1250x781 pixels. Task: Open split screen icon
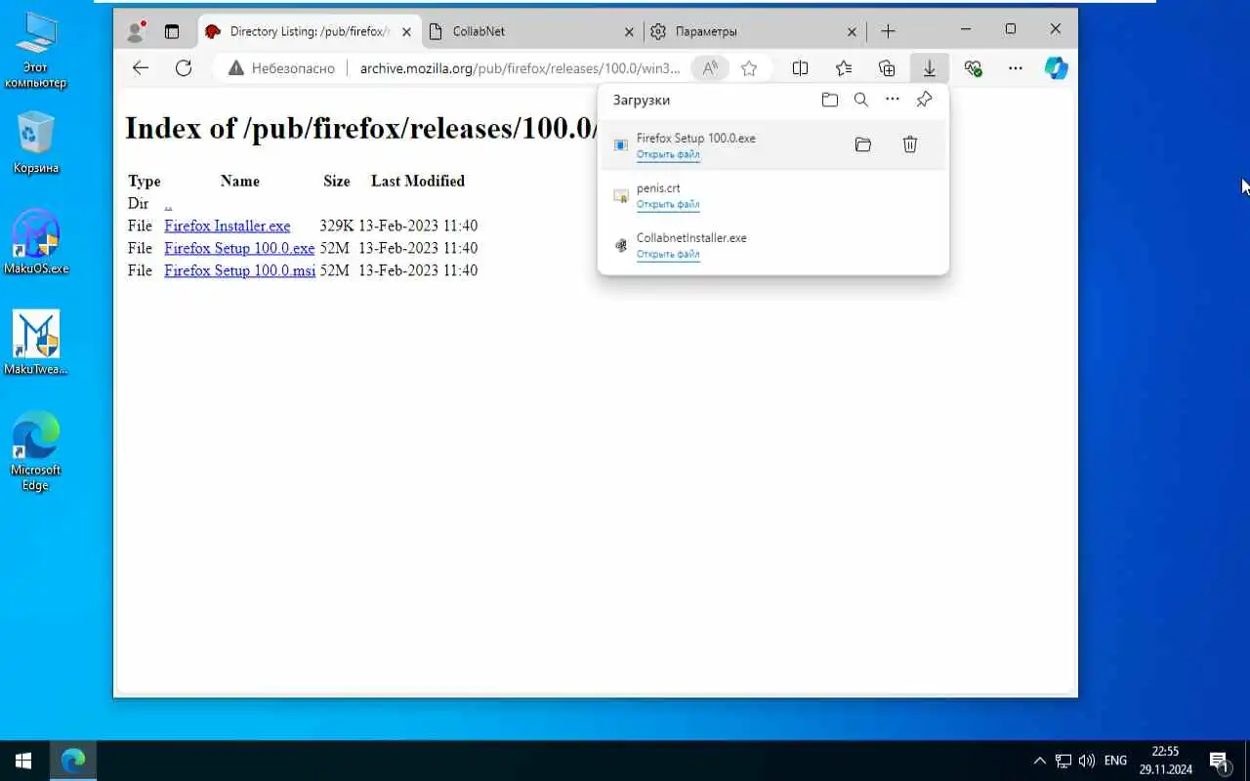click(x=800, y=68)
